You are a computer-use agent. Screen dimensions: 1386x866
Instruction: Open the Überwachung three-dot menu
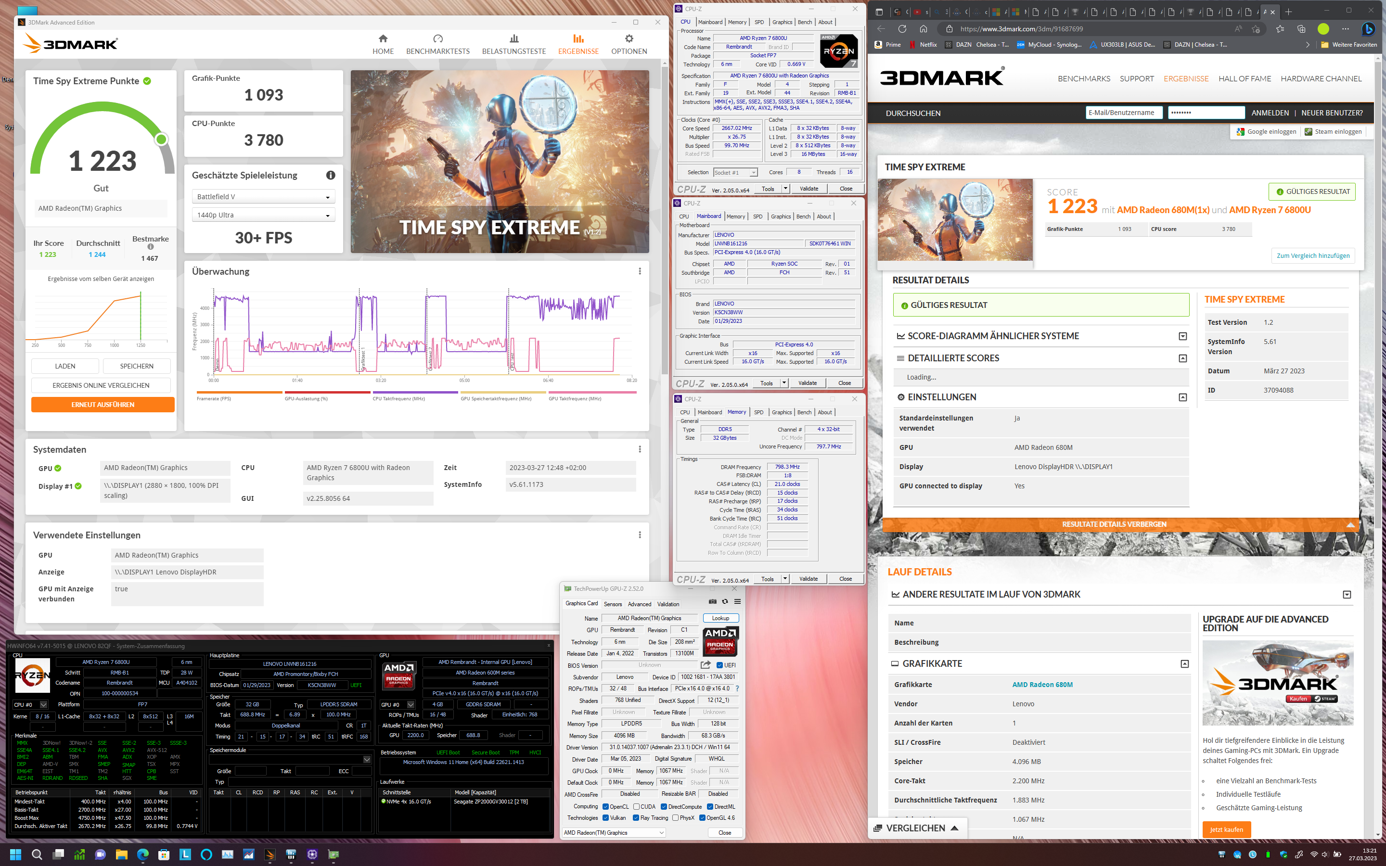[x=640, y=271]
